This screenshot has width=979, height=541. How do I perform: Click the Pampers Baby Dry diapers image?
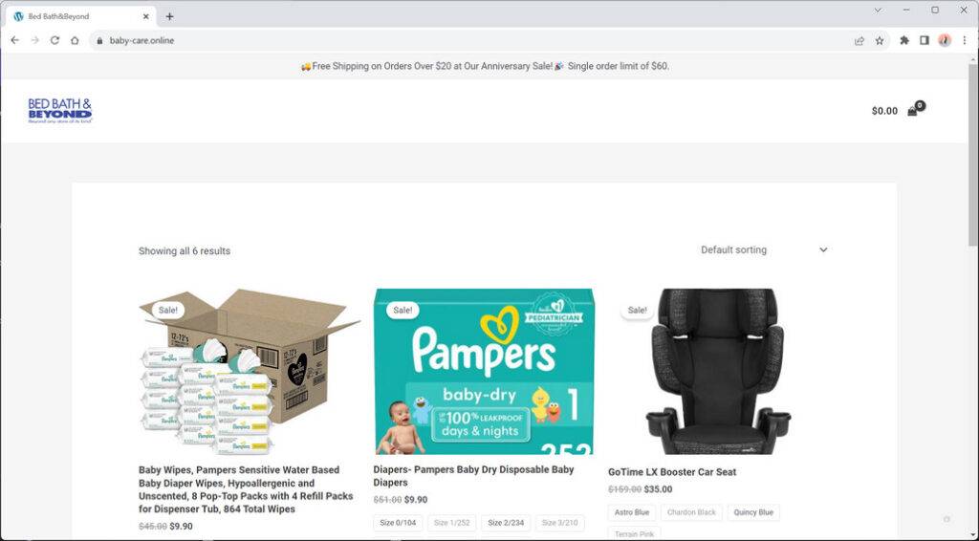[484, 371]
